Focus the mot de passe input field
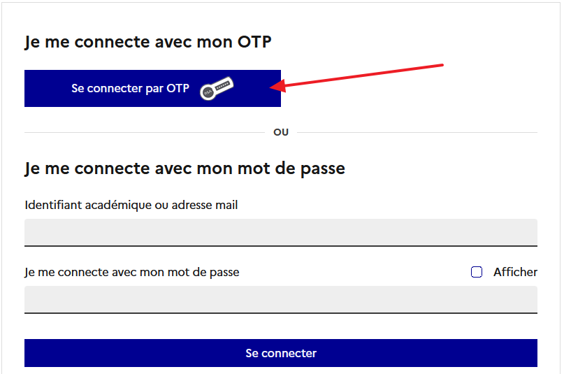This screenshot has width=564, height=374. 281,300
